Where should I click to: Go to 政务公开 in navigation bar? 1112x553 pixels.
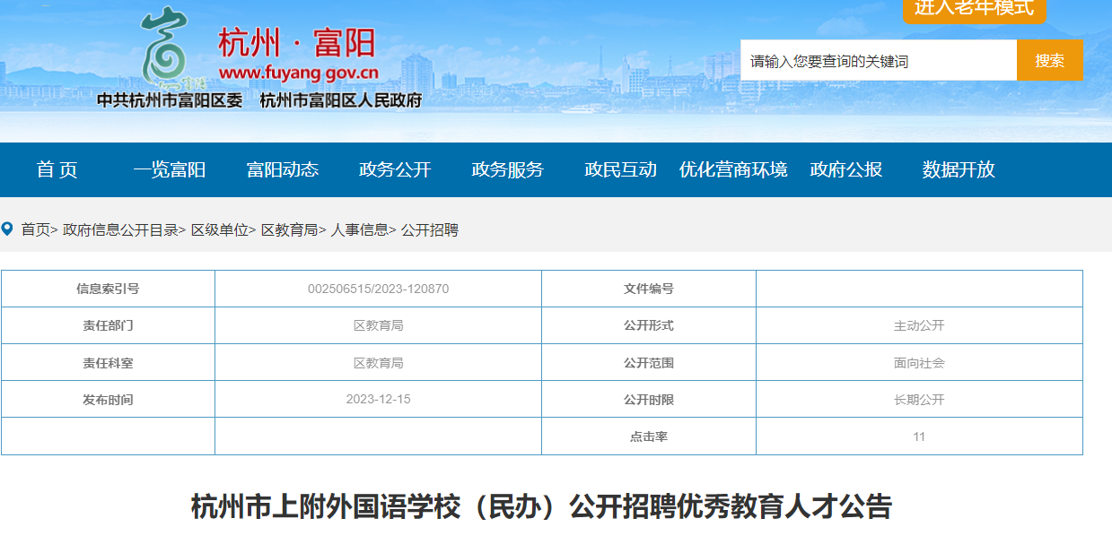(x=395, y=169)
